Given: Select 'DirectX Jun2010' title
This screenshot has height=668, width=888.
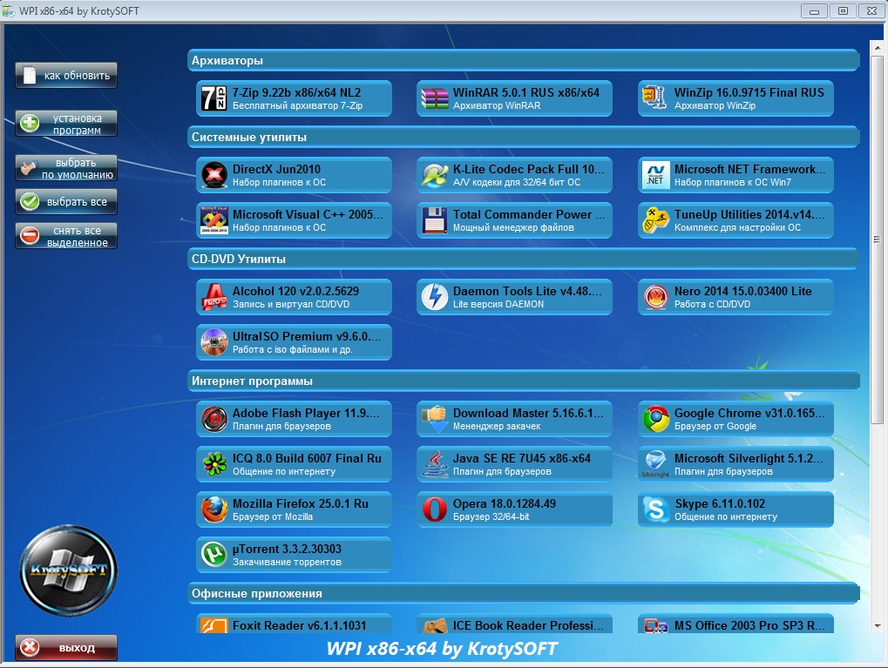Looking at the screenshot, I should [276, 169].
